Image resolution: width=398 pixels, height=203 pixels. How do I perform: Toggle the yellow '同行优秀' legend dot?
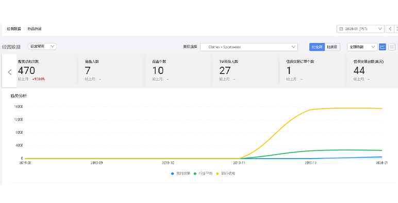218,174
